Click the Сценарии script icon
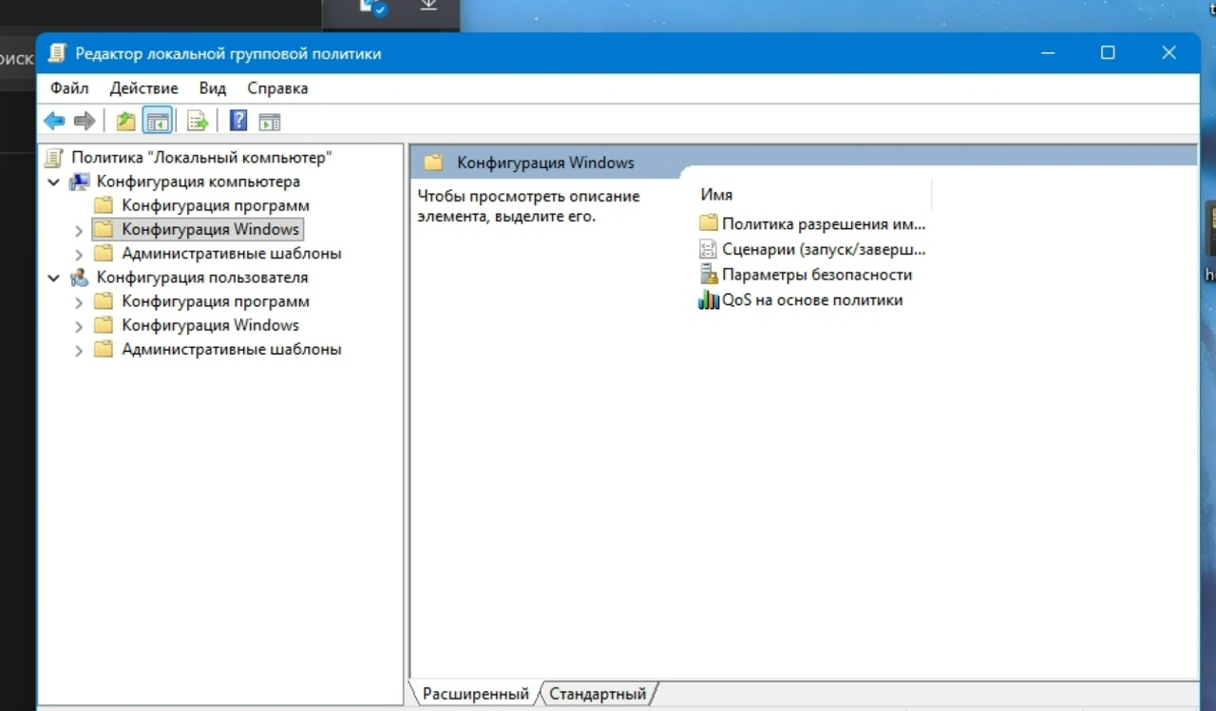The height and width of the screenshot is (711, 1216). pyautogui.click(x=709, y=249)
